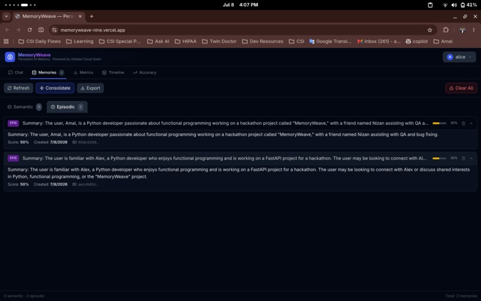Go back in browser history
481x301 pixels.
click(7, 30)
